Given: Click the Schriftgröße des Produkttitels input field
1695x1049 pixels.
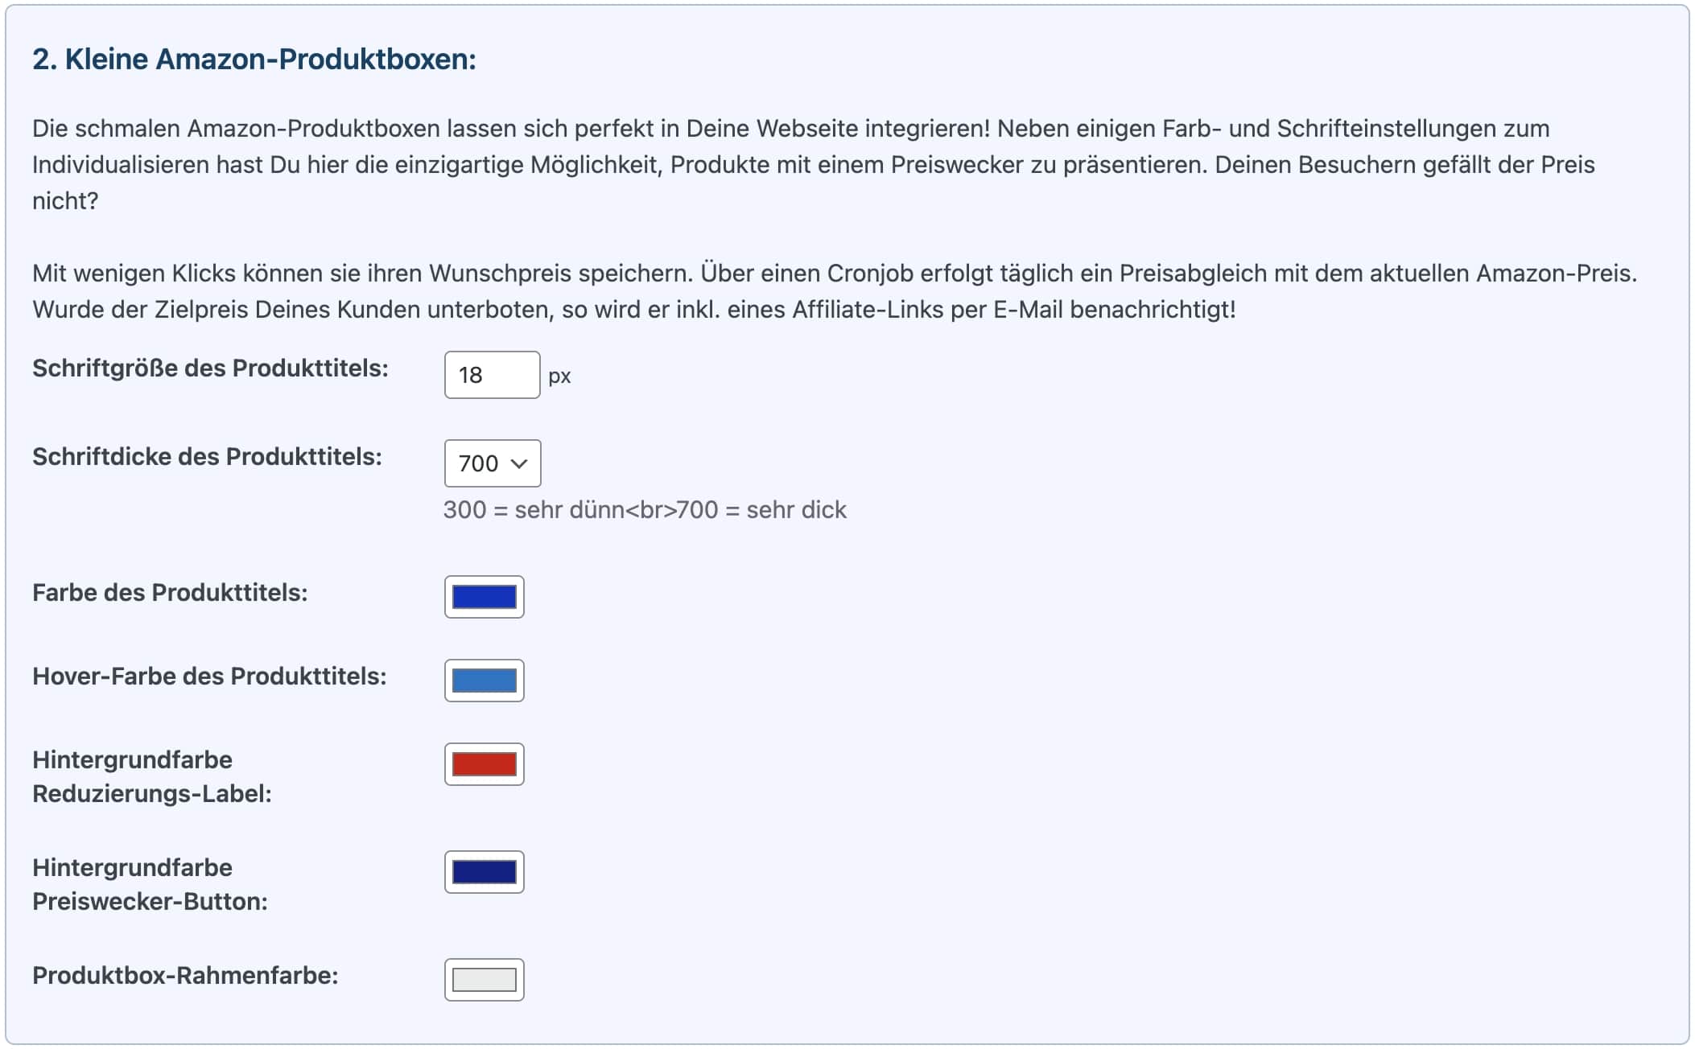Looking at the screenshot, I should tap(492, 375).
